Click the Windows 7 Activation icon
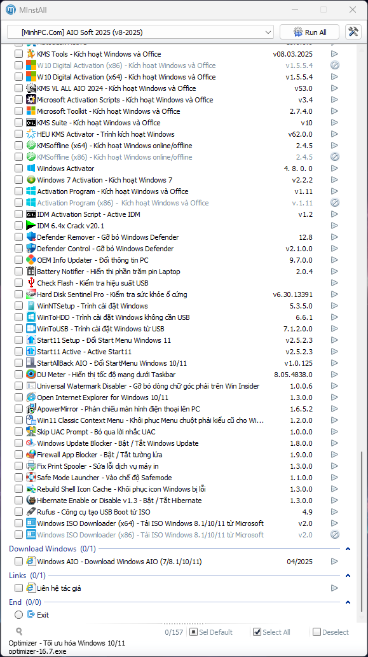This screenshot has width=368, height=657. point(31,180)
